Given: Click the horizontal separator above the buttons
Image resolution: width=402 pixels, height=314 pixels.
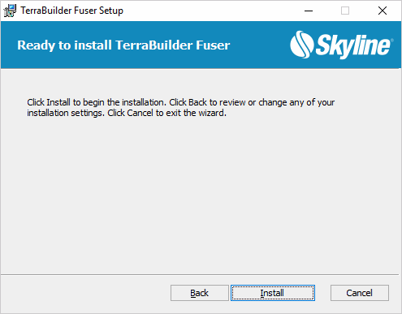Looking at the screenshot, I should click(200, 275).
